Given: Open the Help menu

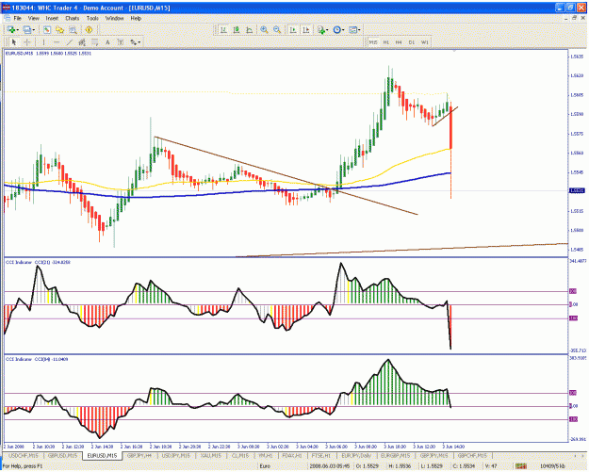Looking at the screenshot, I should click(x=136, y=18).
